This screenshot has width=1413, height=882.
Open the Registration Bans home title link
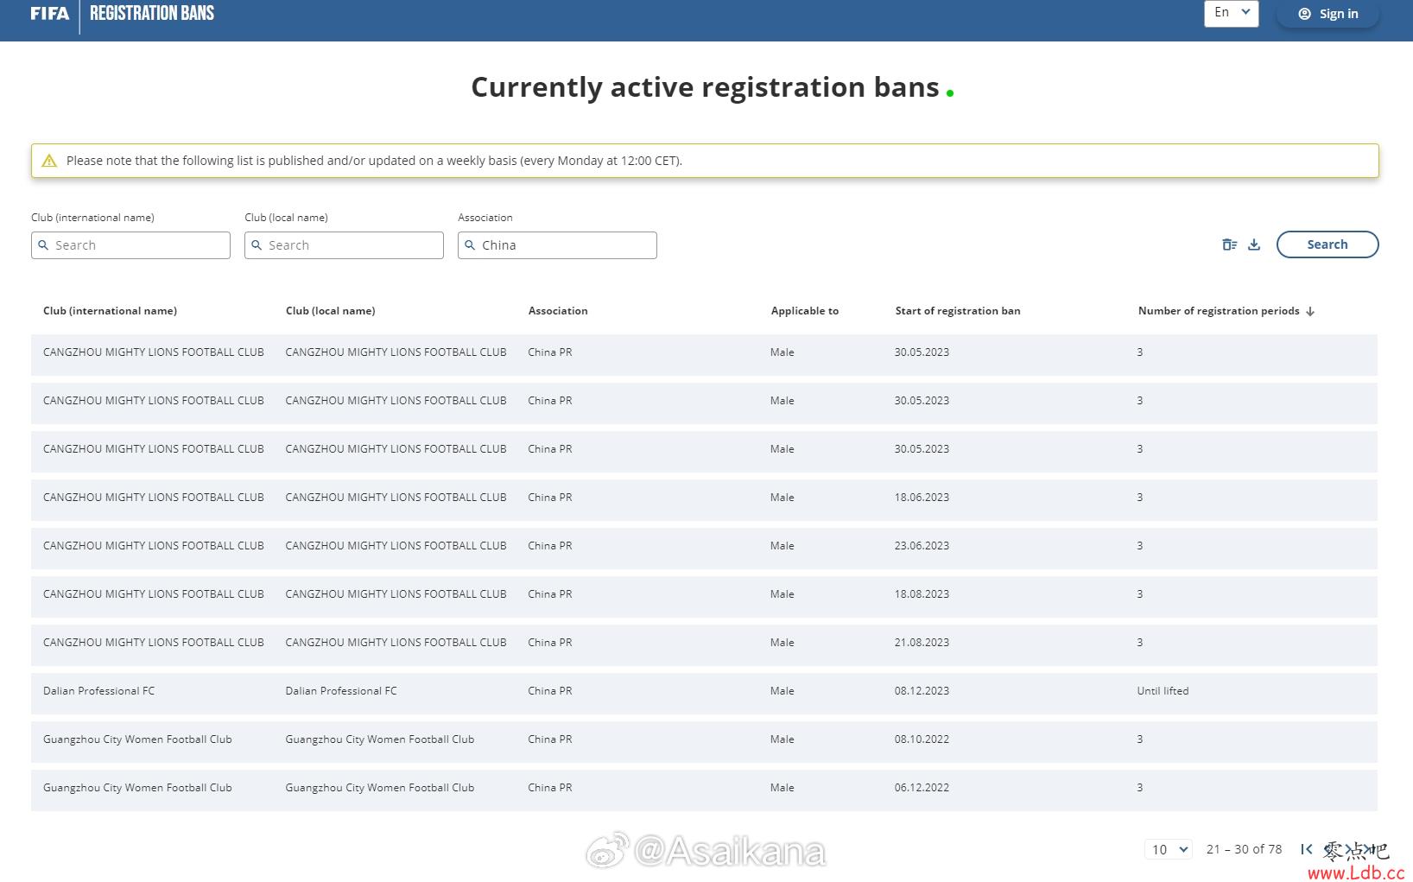152,13
